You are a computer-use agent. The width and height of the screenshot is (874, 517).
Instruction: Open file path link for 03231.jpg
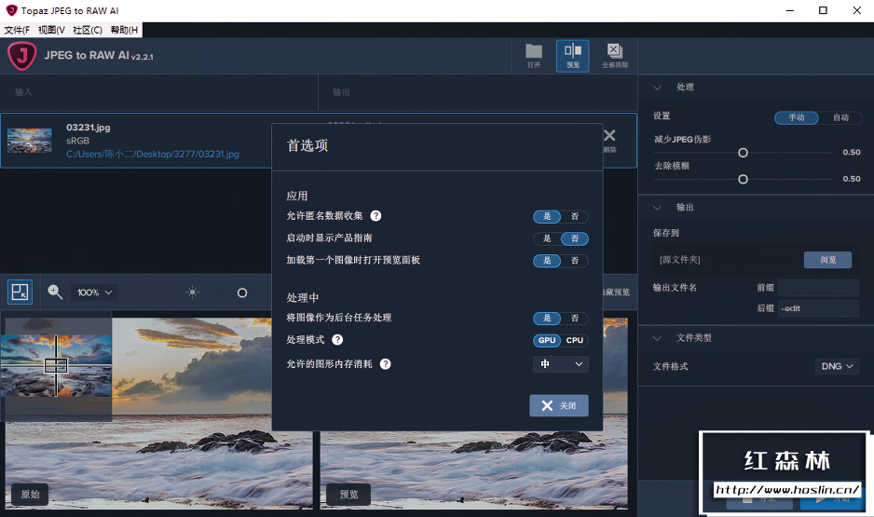153,155
